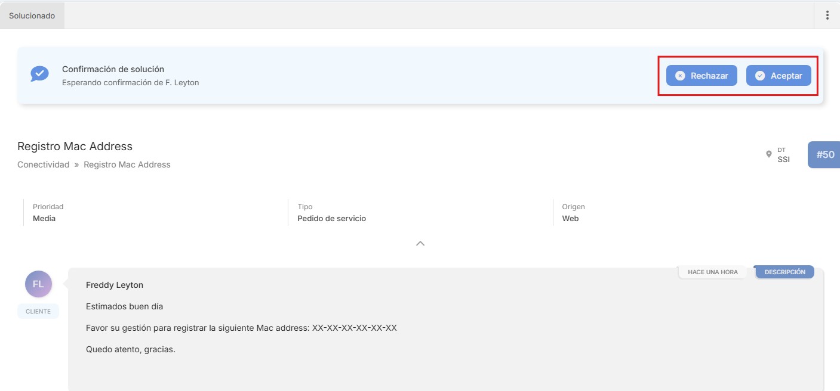This screenshot has height=391, width=840.
Task: Collapse the ticket details with the chevron
Action: [x=420, y=243]
